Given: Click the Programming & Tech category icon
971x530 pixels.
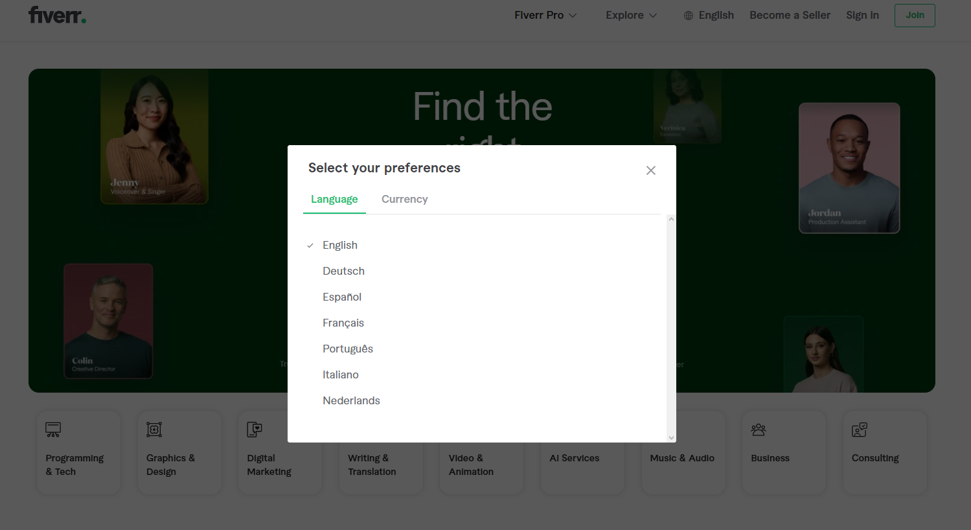Looking at the screenshot, I should click(53, 430).
